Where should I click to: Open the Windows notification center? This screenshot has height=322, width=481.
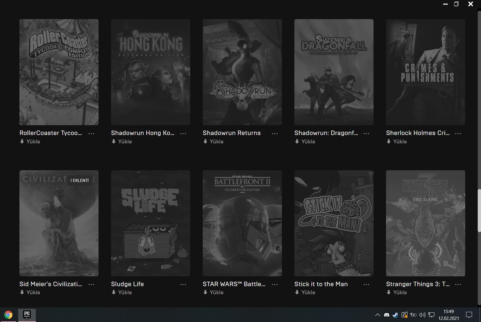pos(469,315)
